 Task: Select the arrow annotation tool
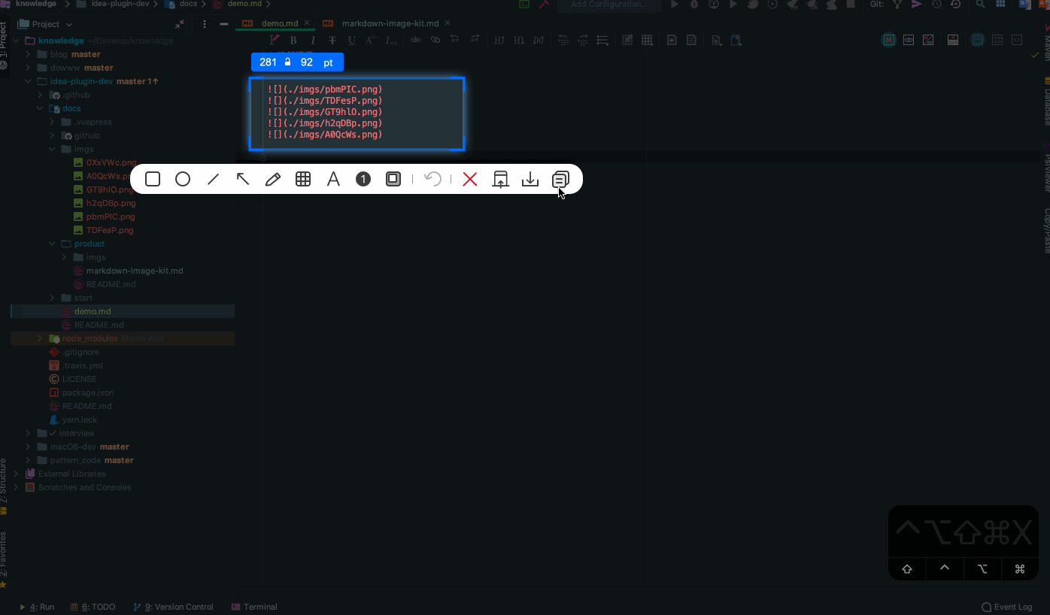243,179
